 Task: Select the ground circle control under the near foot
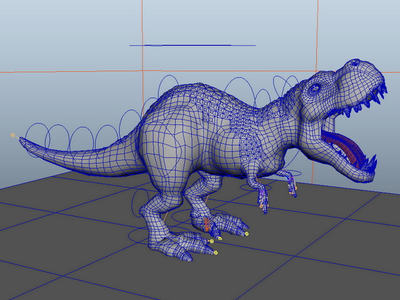click(144, 236)
